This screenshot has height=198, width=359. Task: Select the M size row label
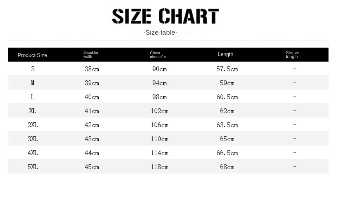pyautogui.click(x=33, y=83)
